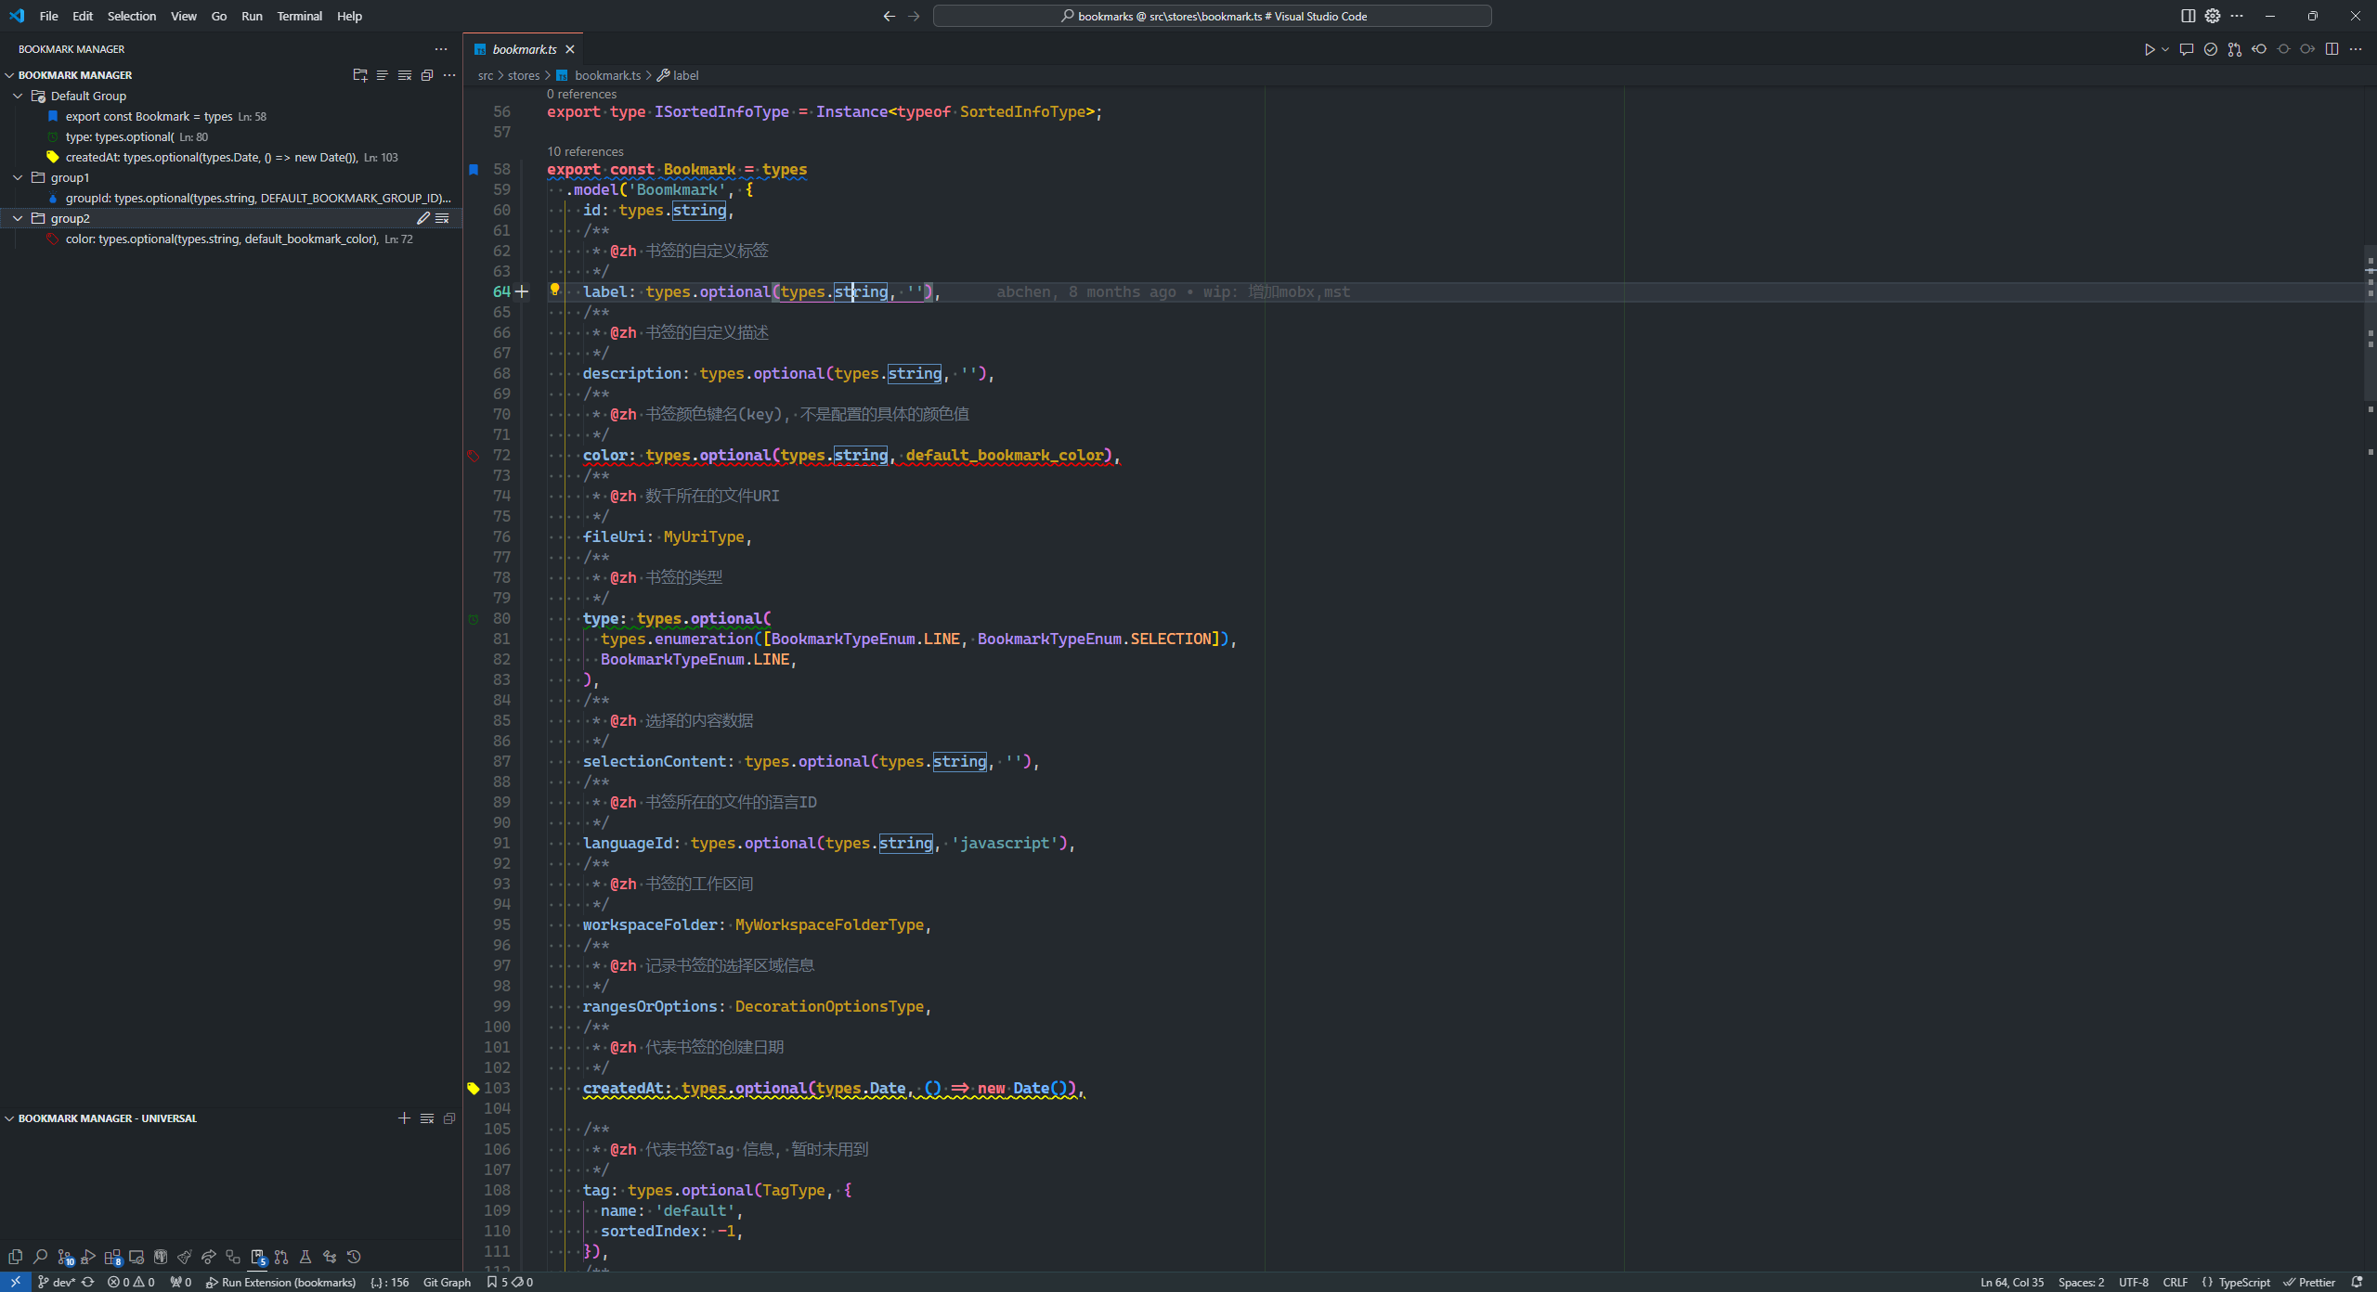
Task: Toggle the sidebar layout icon in title bar
Action: (2188, 16)
